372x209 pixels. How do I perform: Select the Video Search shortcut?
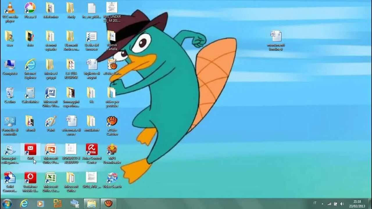[112, 180]
